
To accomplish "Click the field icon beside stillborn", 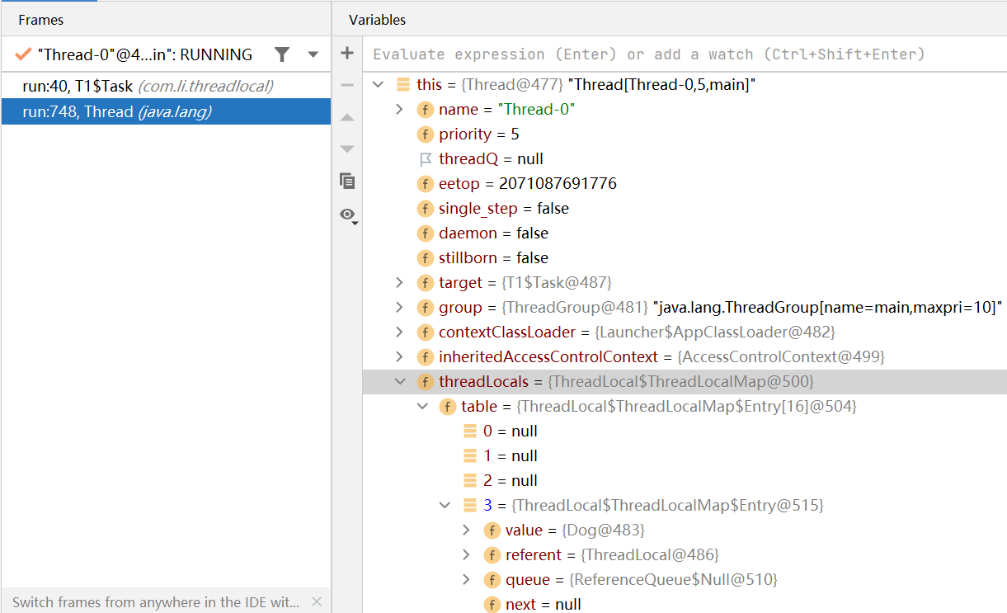I will pos(426,258).
